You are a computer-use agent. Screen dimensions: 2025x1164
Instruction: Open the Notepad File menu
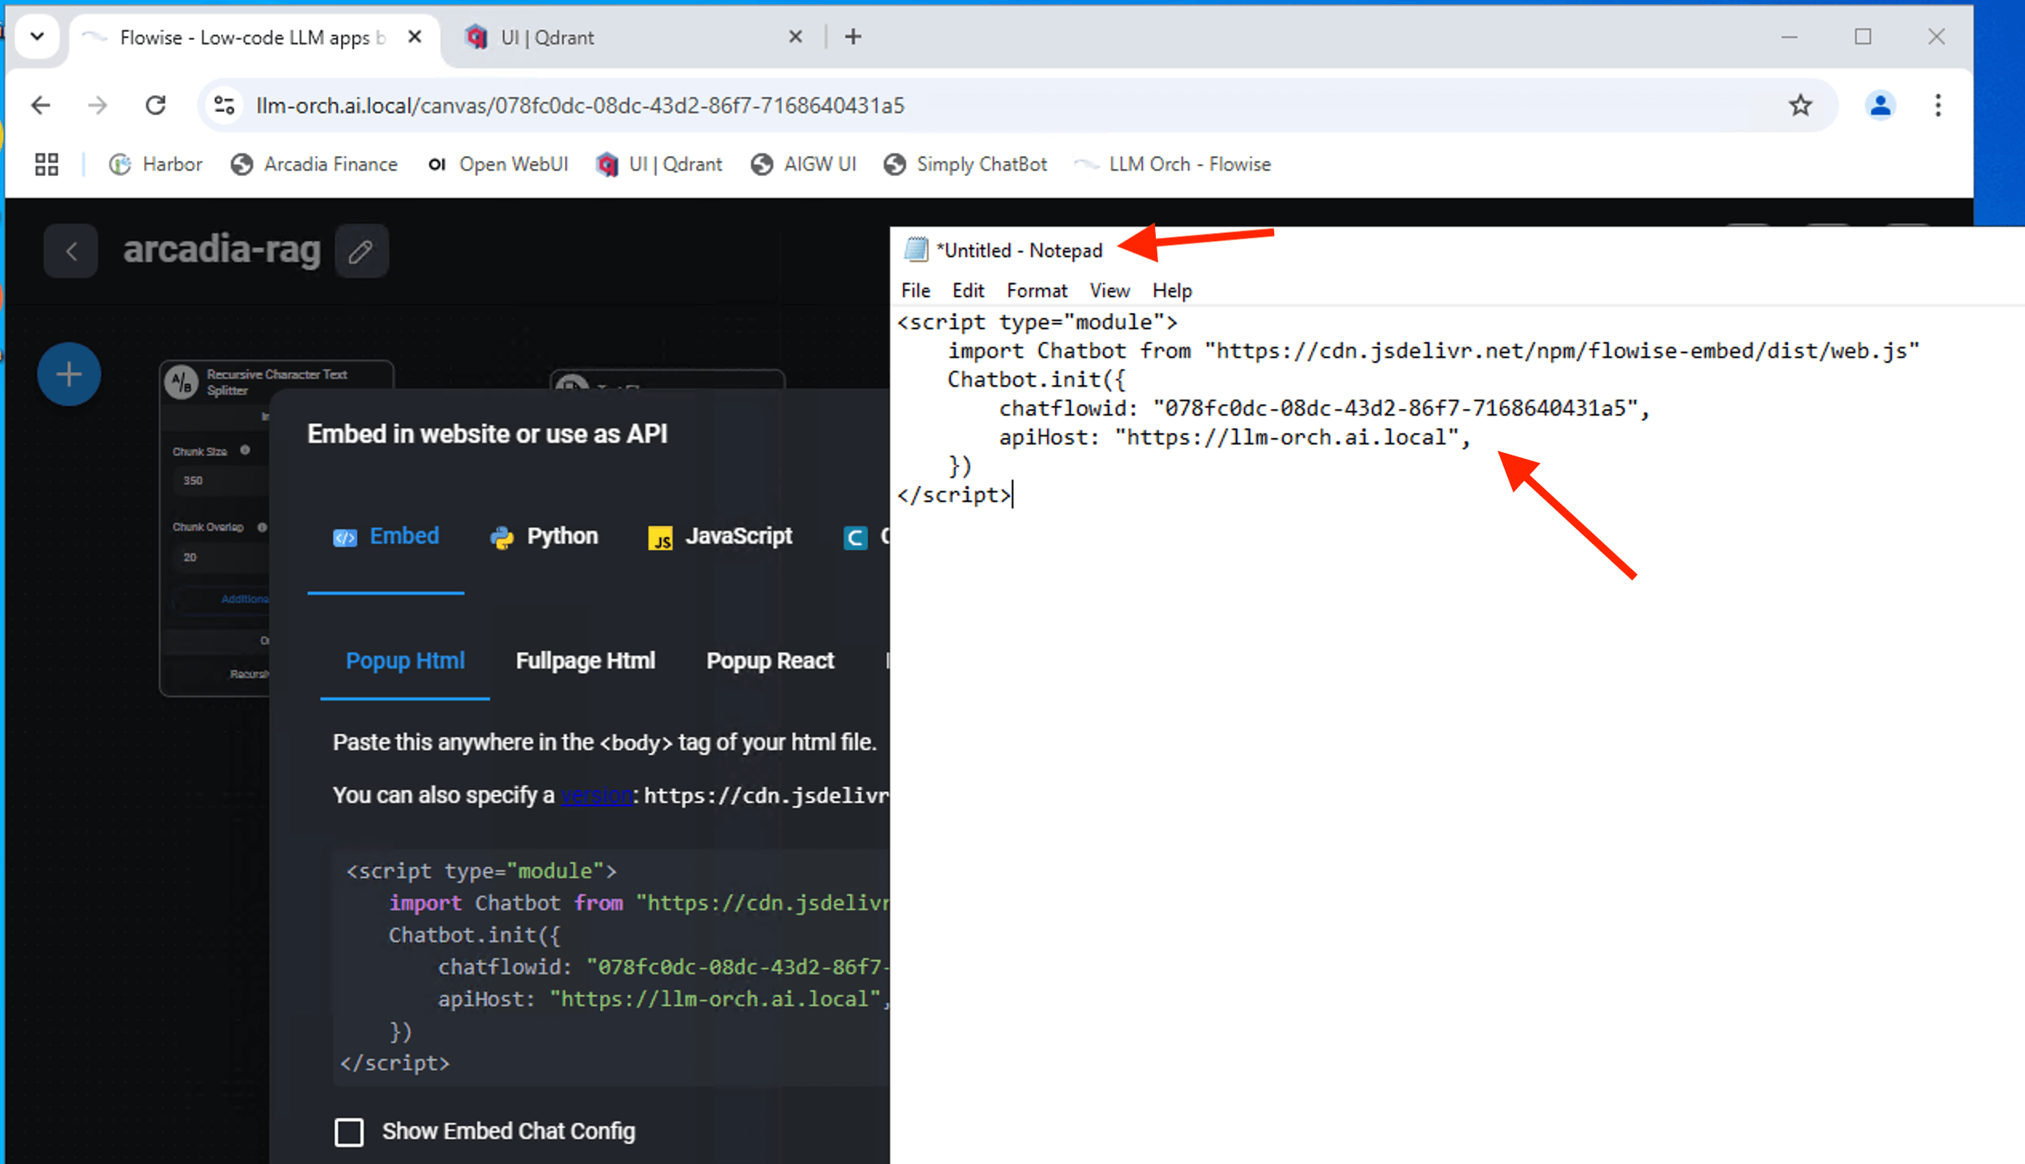pos(915,291)
